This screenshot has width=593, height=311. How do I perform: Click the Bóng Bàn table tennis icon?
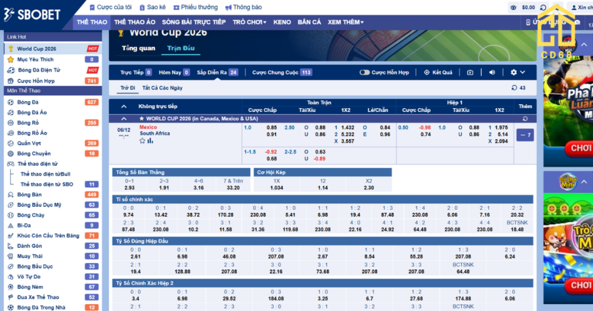(10, 195)
